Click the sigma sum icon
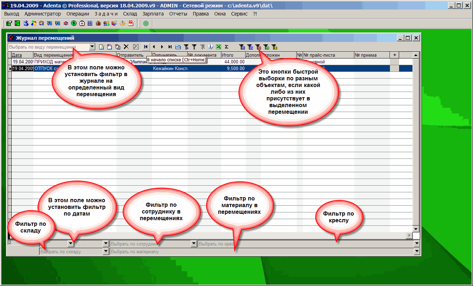Viewport: 473px width, 286px height. point(226,46)
